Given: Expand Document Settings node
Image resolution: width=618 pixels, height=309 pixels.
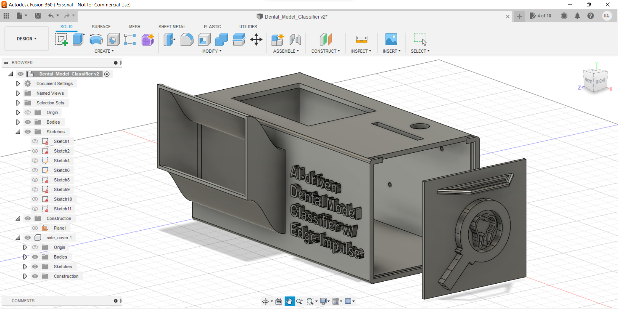Looking at the screenshot, I should point(18,84).
